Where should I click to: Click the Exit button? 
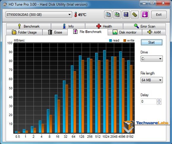(159, 15)
